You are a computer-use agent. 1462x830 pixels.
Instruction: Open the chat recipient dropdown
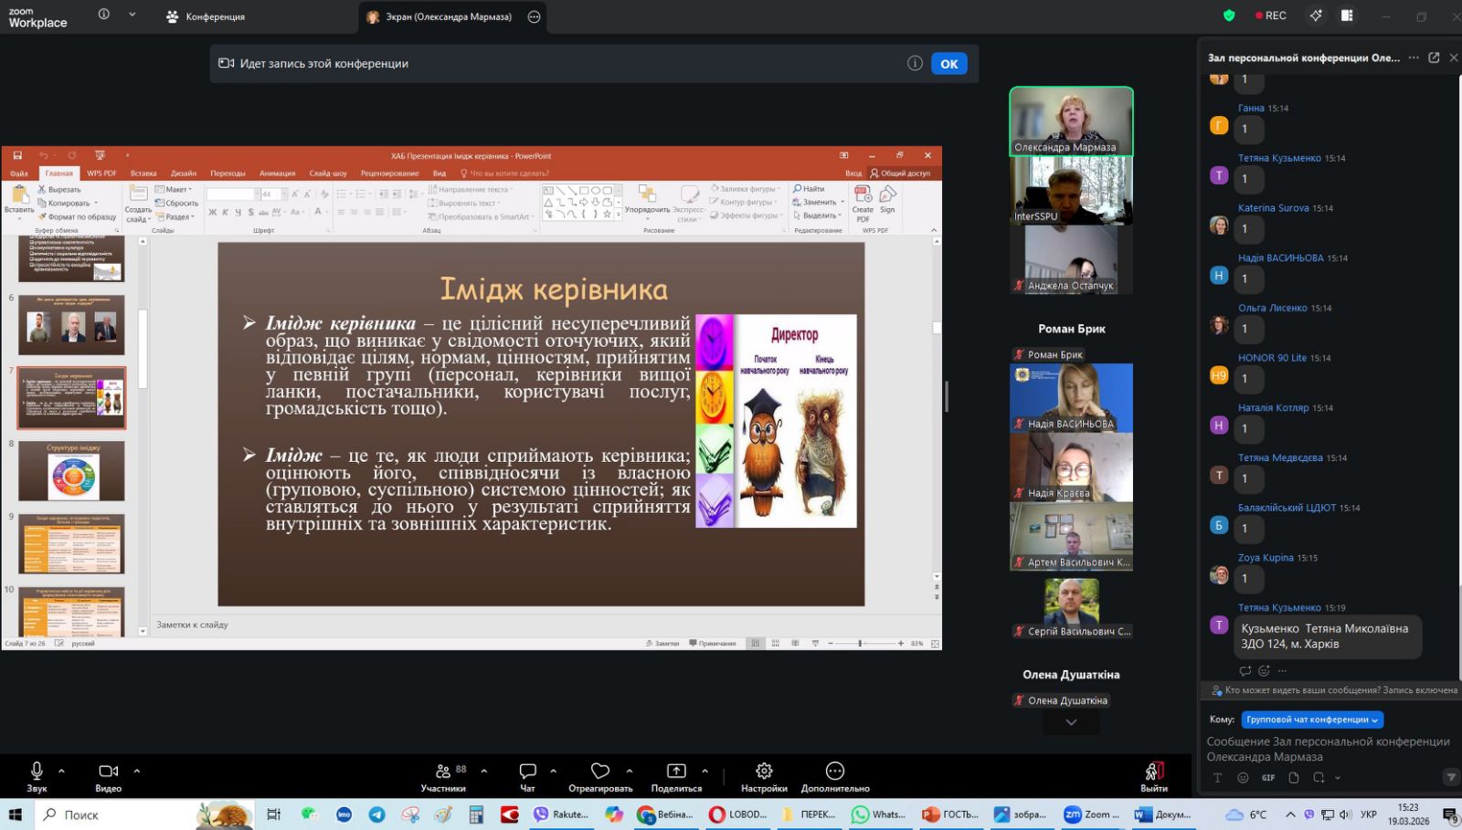pyautogui.click(x=1312, y=720)
